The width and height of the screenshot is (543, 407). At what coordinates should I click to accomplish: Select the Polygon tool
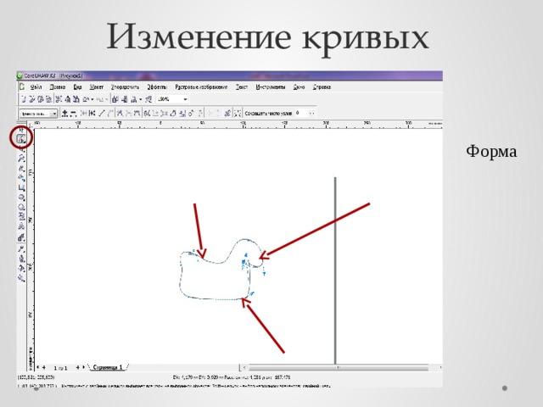[x=21, y=207]
